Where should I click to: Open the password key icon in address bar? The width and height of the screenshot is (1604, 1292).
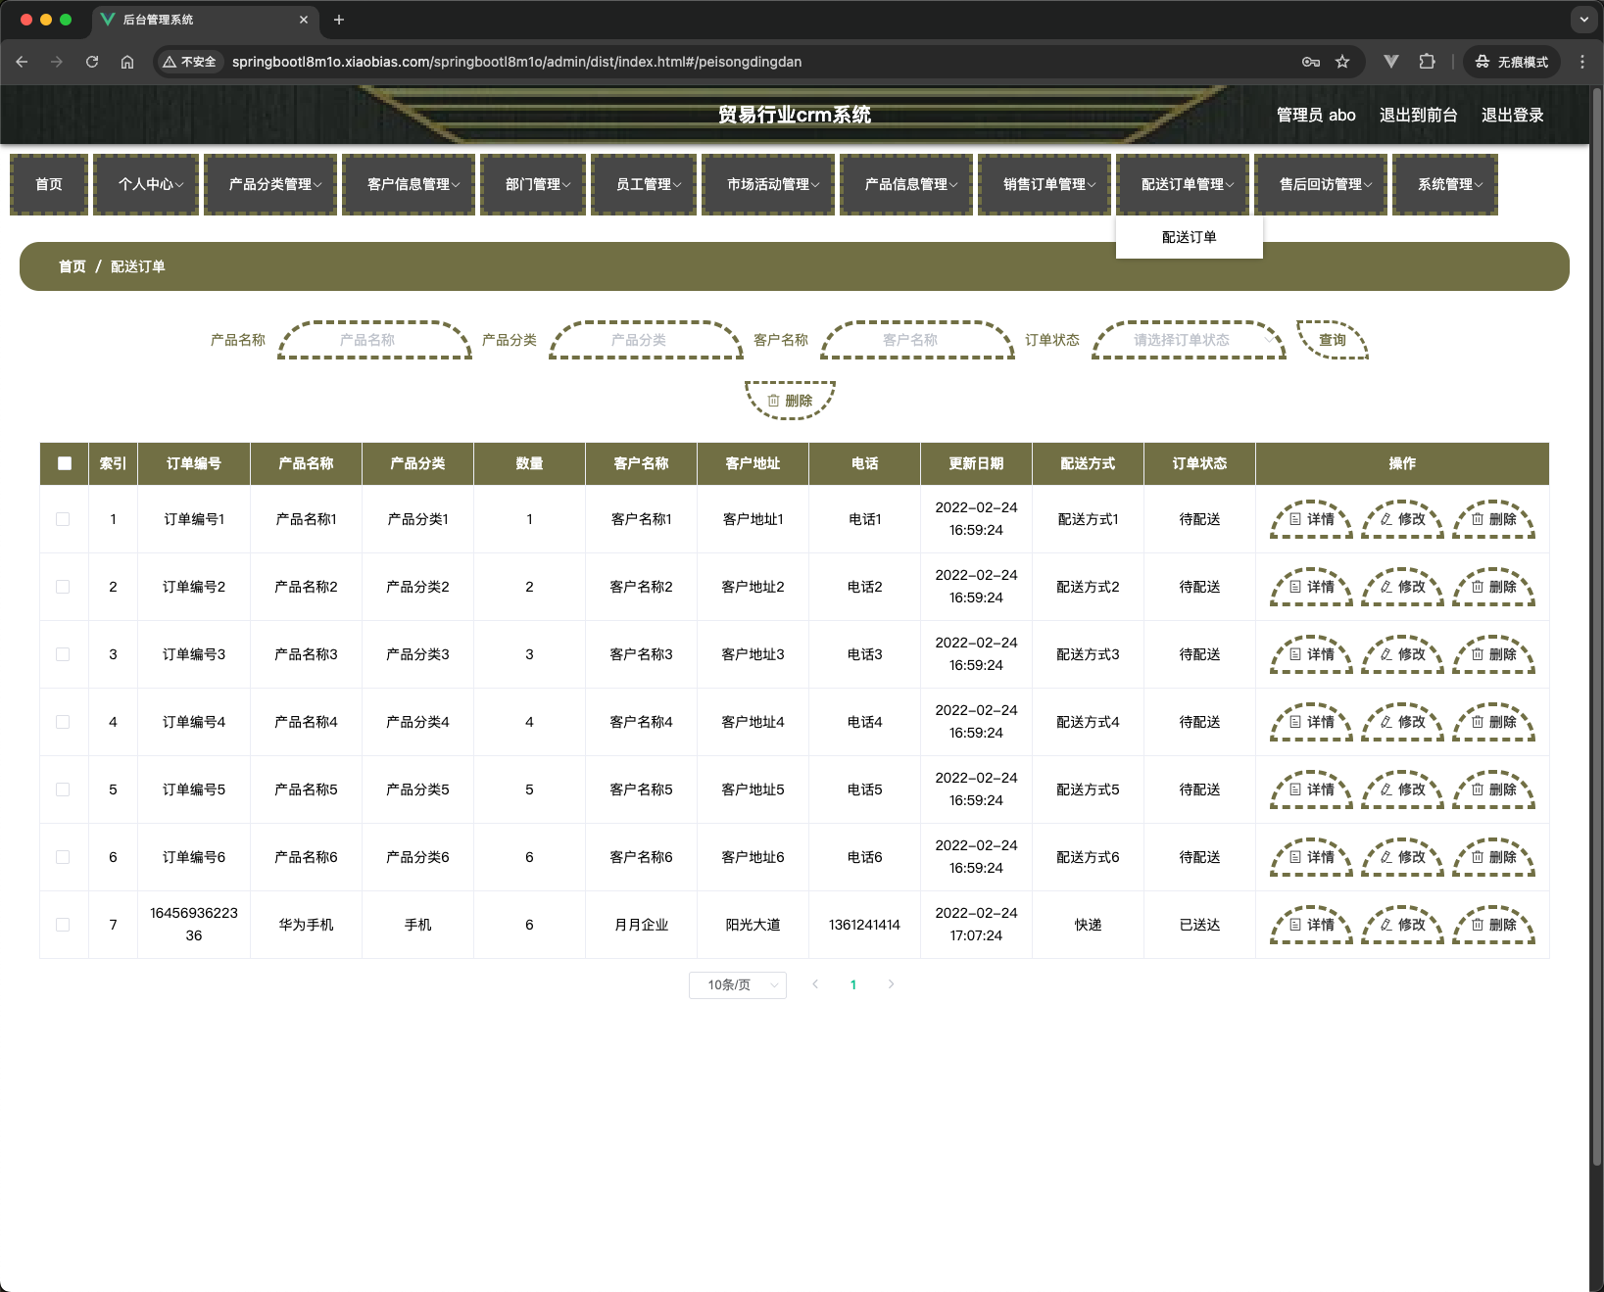coord(1311,62)
